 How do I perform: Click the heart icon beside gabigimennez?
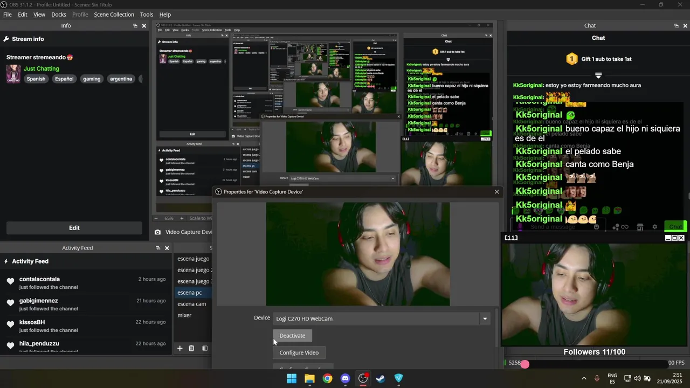coord(10,303)
